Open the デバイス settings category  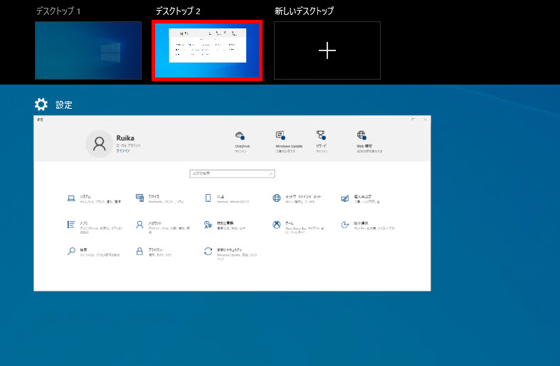coord(140,198)
